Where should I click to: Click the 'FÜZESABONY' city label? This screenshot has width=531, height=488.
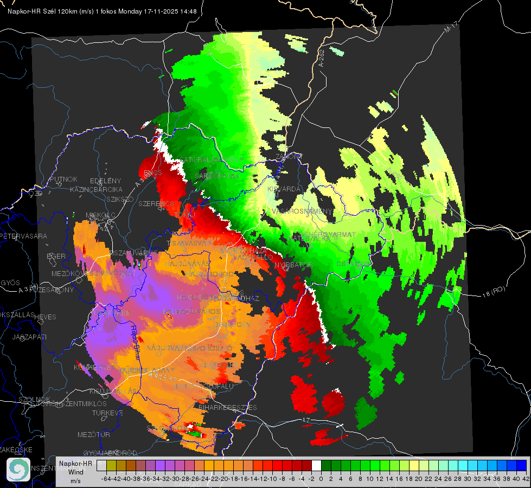[52, 290]
